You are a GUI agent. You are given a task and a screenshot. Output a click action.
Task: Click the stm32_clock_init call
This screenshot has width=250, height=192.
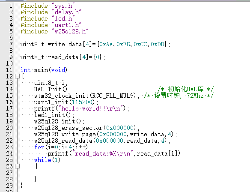coord(86,96)
